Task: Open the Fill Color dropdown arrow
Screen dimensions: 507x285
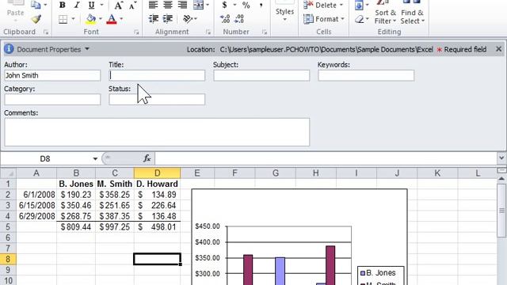Action: pyautogui.click(x=101, y=19)
